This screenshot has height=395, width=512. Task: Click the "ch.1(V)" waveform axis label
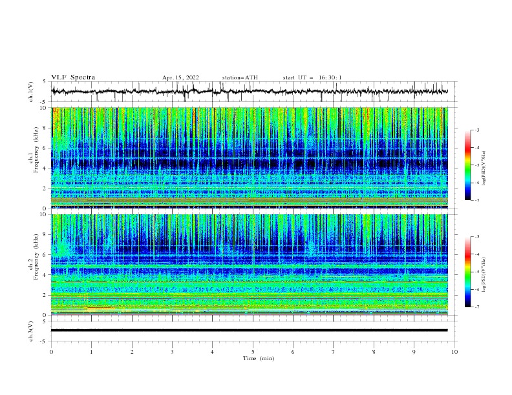[x=31, y=92]
